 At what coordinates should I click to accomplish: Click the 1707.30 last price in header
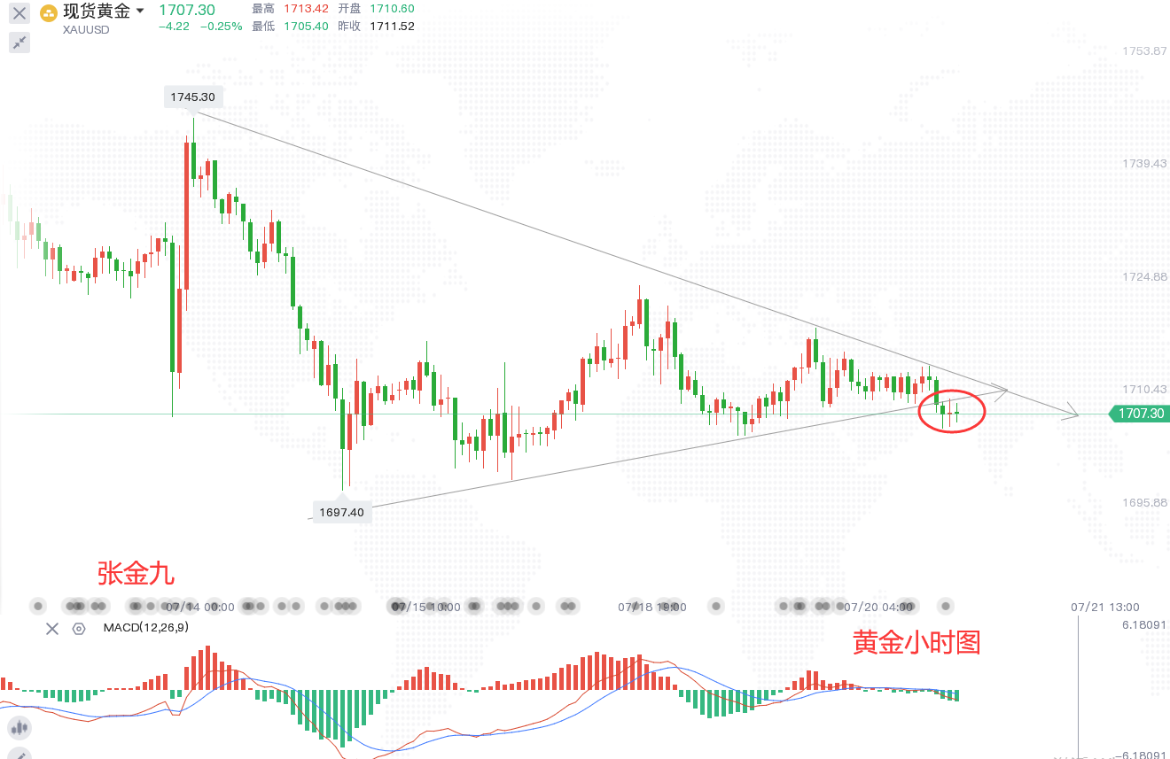pos(187,10)
